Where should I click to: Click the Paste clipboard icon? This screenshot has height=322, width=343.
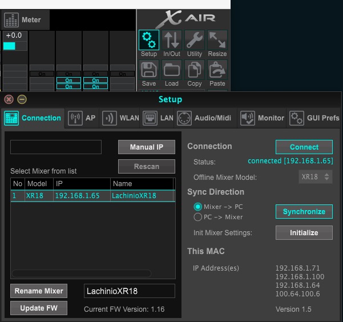click(217, 70)
